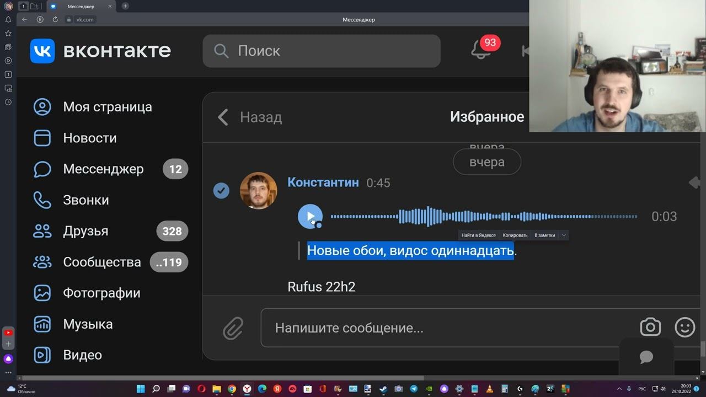Open Telegram from the taskbar
Viewport: 706px width, 397px height.
coord(414,389)
